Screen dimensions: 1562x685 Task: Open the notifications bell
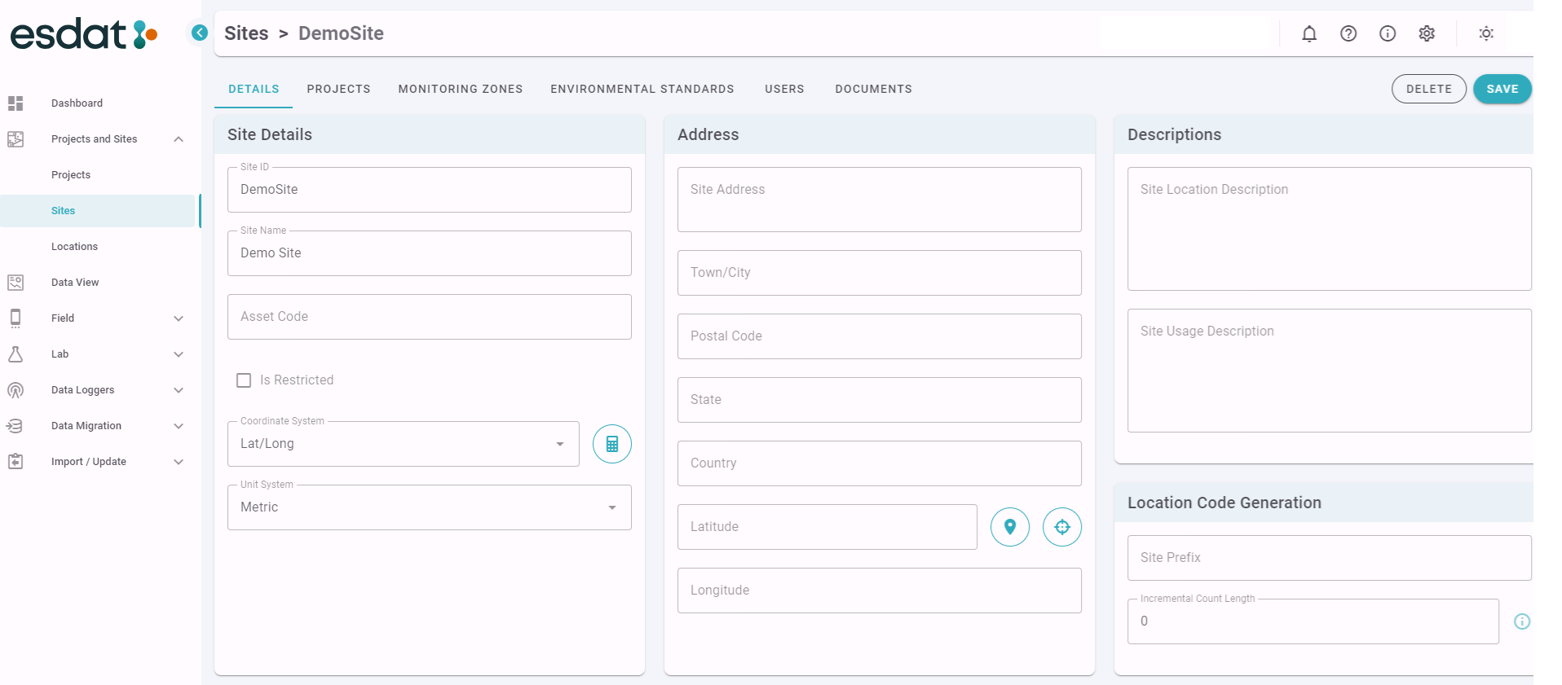[x=1309, y=33]
